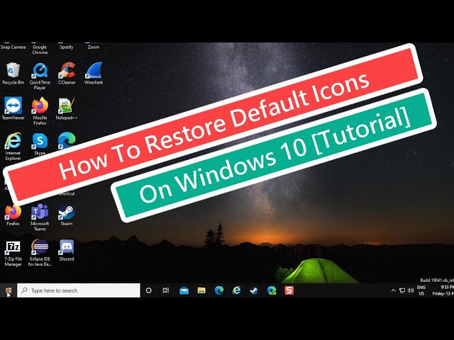Open the Recycle Bin desktop icon
The height and width of the screenshot is (340, 454).
[13, 74]
